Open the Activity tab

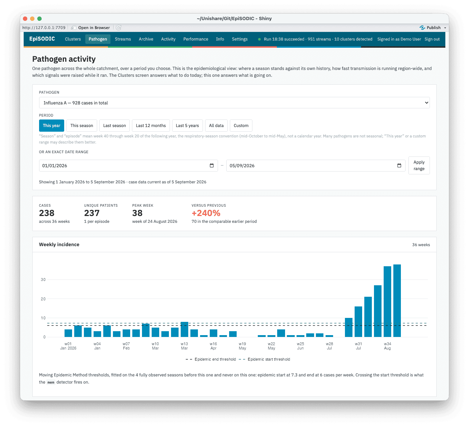[168, 39]
